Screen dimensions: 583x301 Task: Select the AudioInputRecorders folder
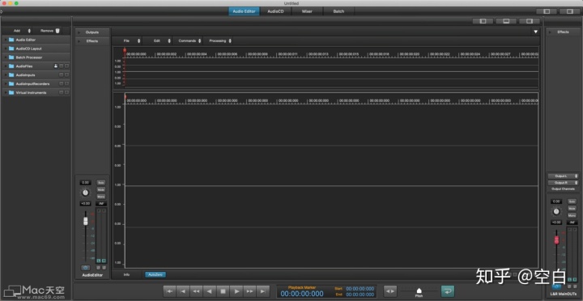(x=36, y=84)
